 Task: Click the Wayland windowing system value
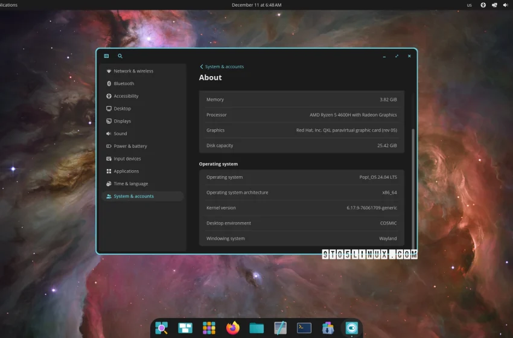(x=387, y=238)
